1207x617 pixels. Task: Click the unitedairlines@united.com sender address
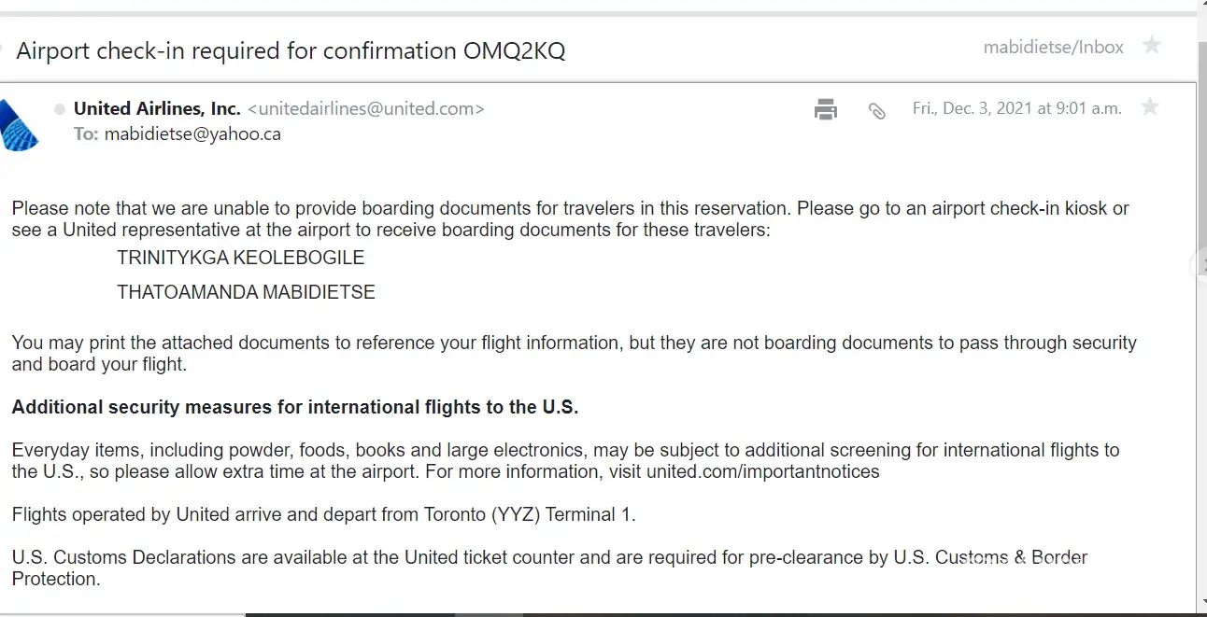click(x=366, y=108)
